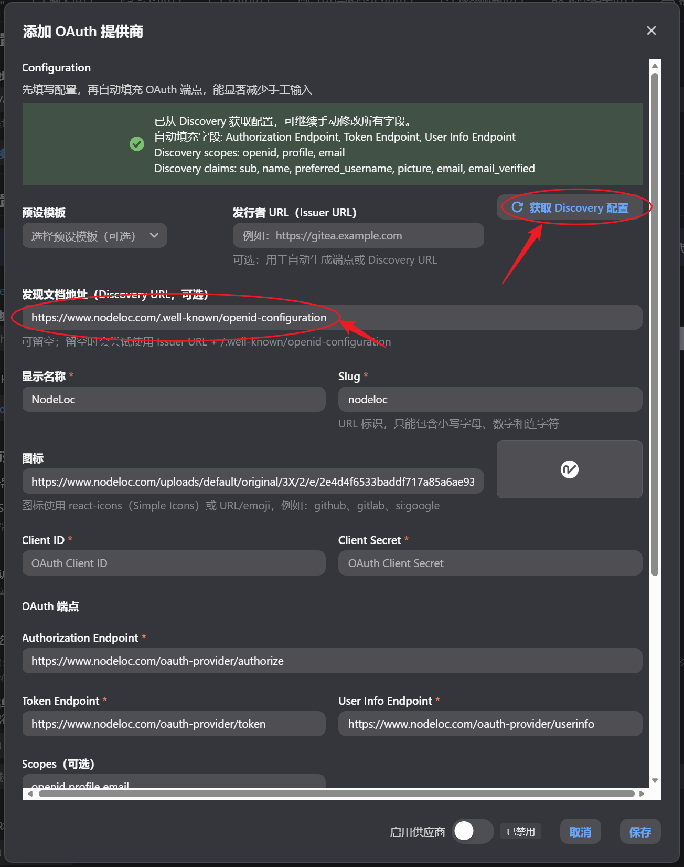Viewport: 684px width, 867px height.
Task: Save the OAuth provider settings
Action: pyautogui.click(x=640, y=832)
